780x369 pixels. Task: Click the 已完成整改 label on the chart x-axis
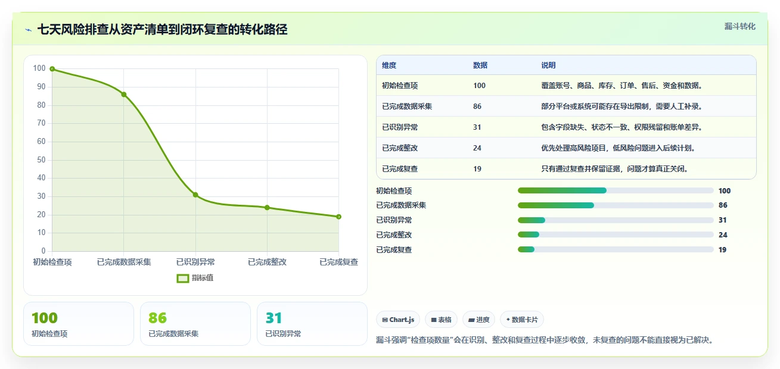(267, 262)
